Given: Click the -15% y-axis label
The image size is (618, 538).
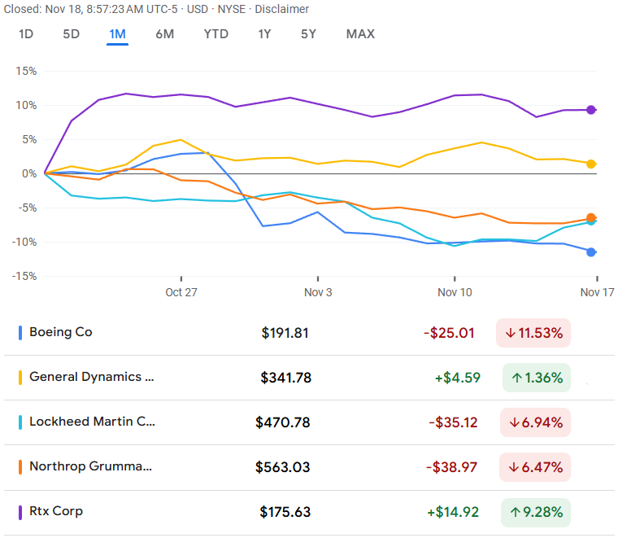Looking at the screenshot, I should coord(24,276).
